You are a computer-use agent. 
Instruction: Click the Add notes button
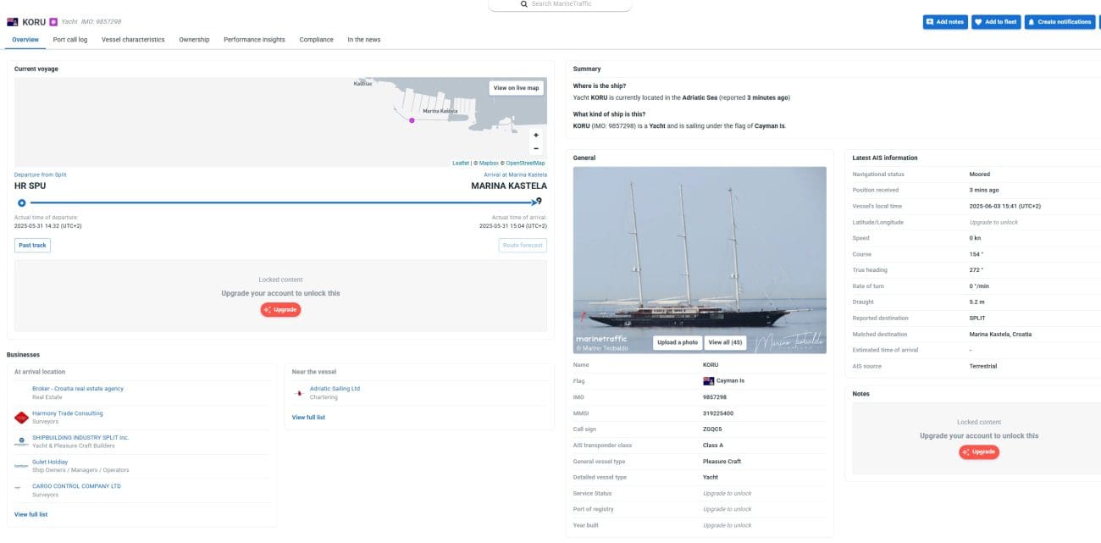pyautogui.click(x=945, y=22)
